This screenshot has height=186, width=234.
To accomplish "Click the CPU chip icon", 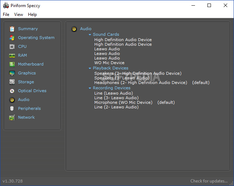I will (12, 47).
